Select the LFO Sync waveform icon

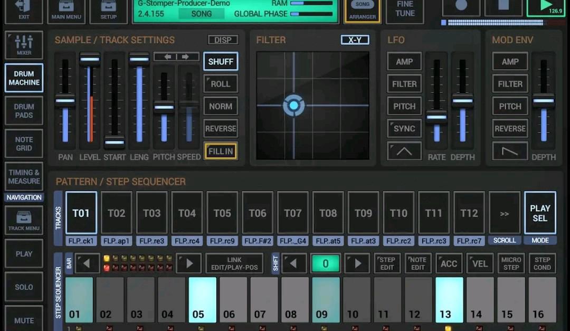tap(404, 128)
